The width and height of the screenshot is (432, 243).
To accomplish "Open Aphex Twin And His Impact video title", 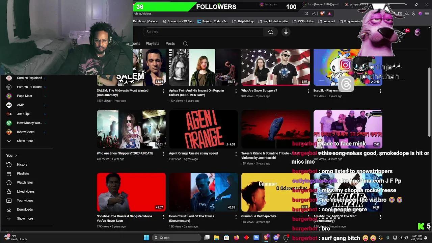I will click(196, 92).
